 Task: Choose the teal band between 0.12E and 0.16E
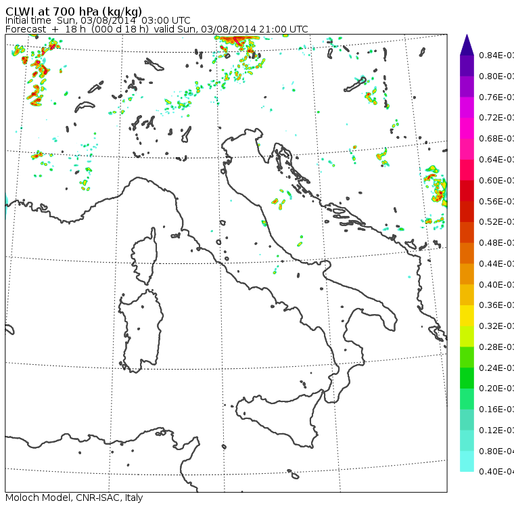tap(467, 420)
